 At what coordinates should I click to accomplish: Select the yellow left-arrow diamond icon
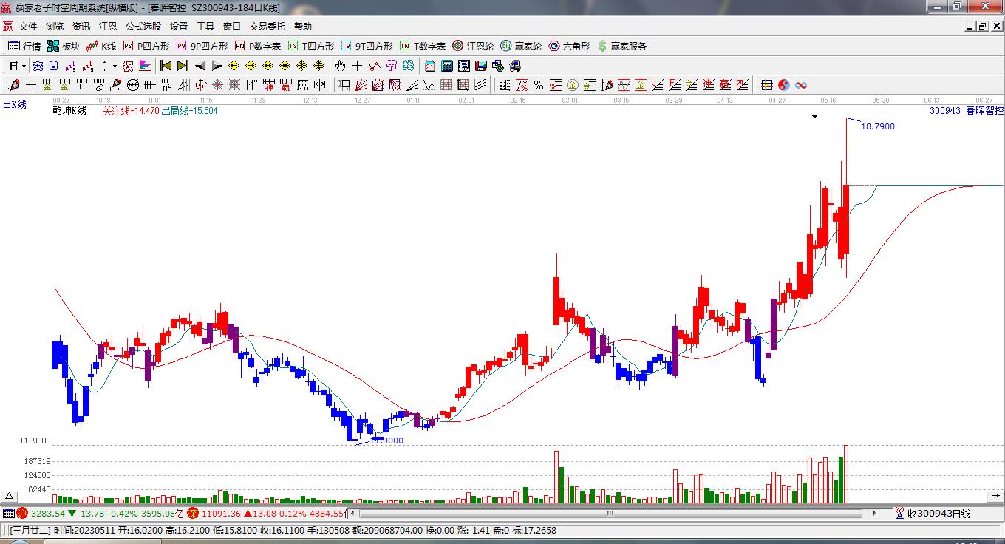pyautogui.click(x=234, y=66)
